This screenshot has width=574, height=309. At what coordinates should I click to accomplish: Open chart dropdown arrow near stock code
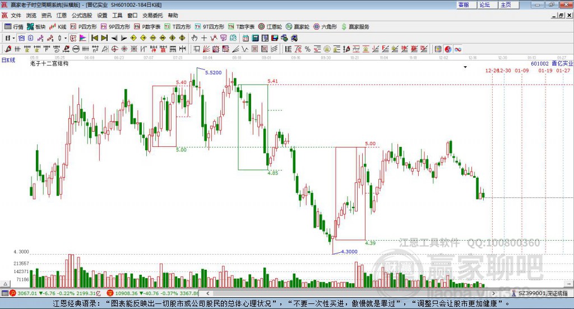[465, 67]
